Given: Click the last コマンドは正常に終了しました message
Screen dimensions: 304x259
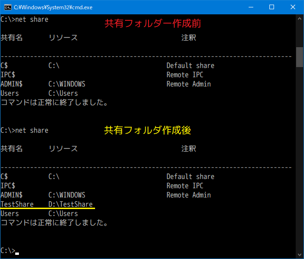Looking at the screenshot, I should 54,223.
